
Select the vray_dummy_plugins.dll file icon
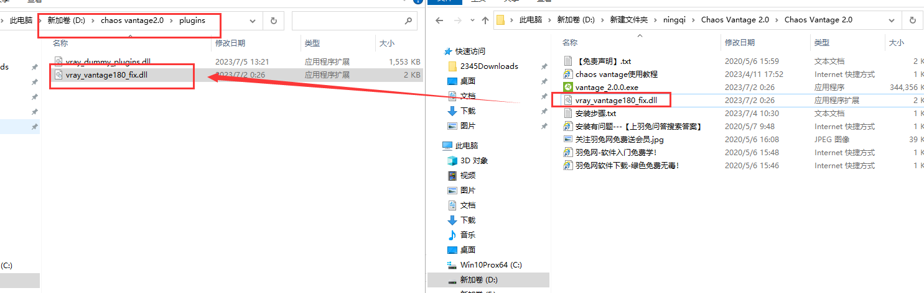click(x=58, y=61)
